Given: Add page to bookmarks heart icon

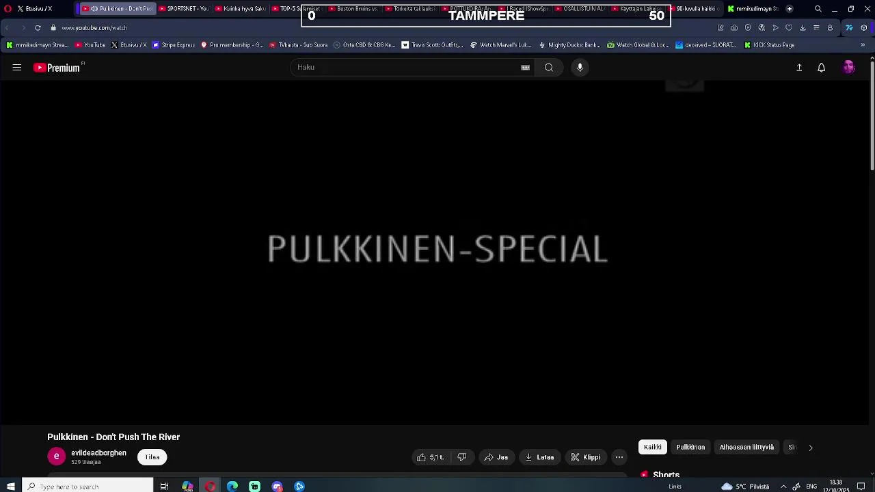Looking at the screenshot, I should tap(789, 28).
